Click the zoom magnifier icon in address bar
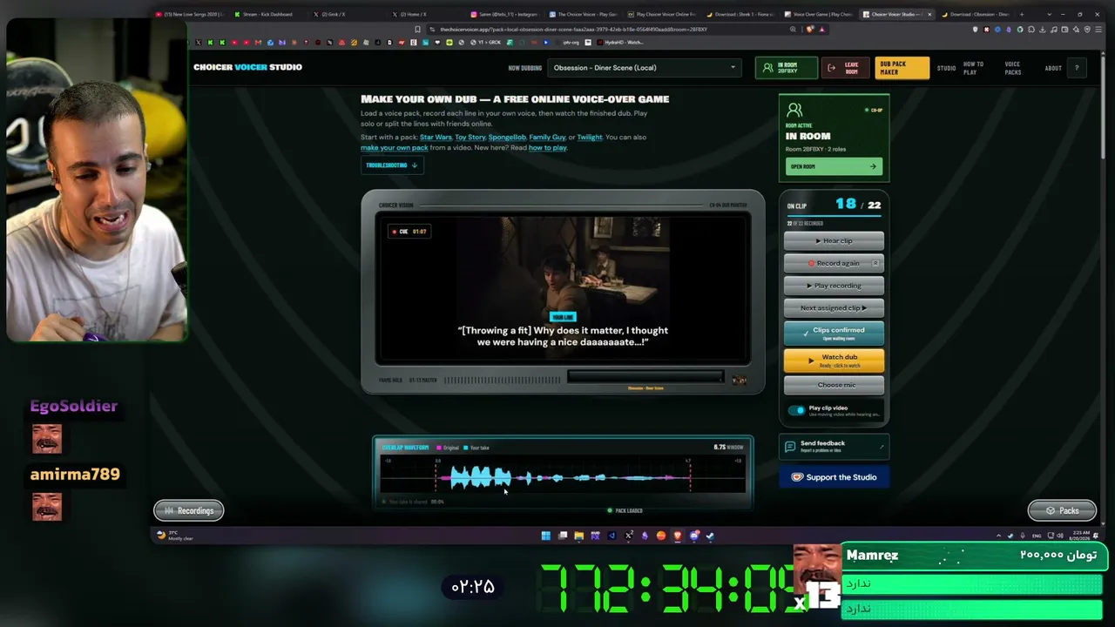 tap(793, 29)
